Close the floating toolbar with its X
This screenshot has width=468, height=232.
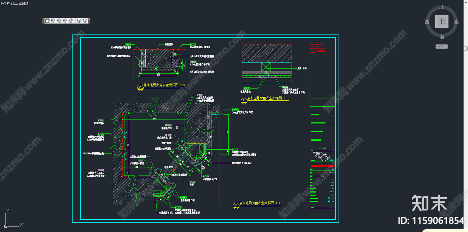(x=89, y=19)
